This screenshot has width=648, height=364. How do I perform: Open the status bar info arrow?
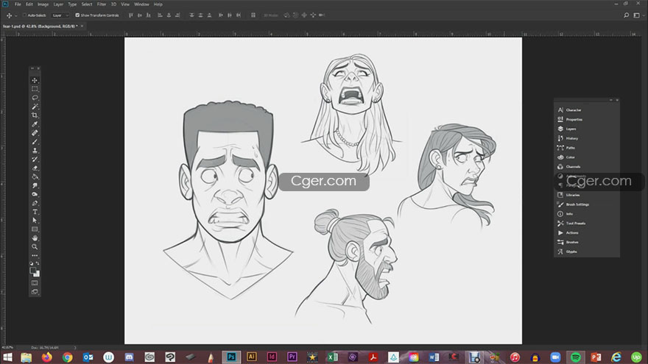[75, 348]
